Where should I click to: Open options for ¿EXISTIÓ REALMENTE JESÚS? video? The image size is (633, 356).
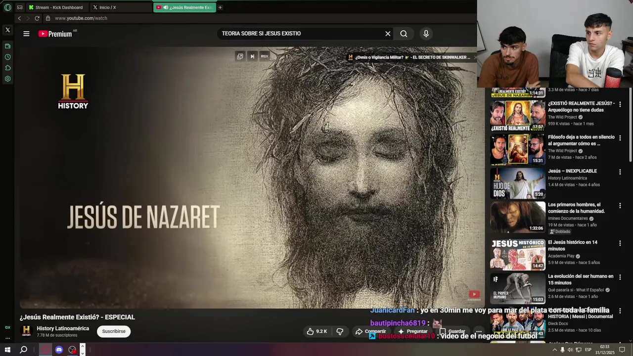click(620, 104)
